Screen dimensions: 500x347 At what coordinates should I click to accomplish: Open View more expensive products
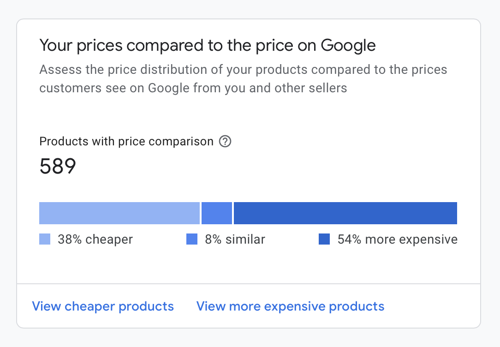click(290, 306)
